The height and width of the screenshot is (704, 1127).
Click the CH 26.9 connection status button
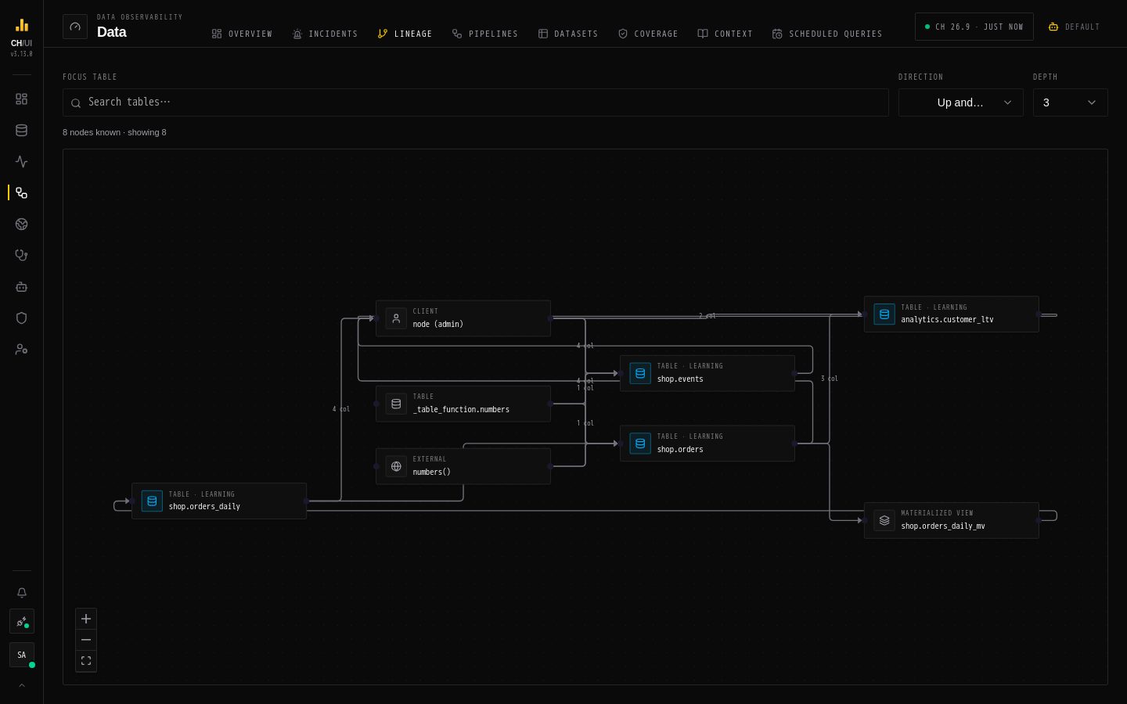coord(974,27)
